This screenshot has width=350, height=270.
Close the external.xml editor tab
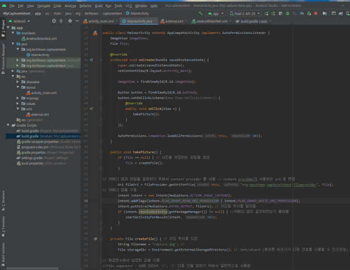187,21
